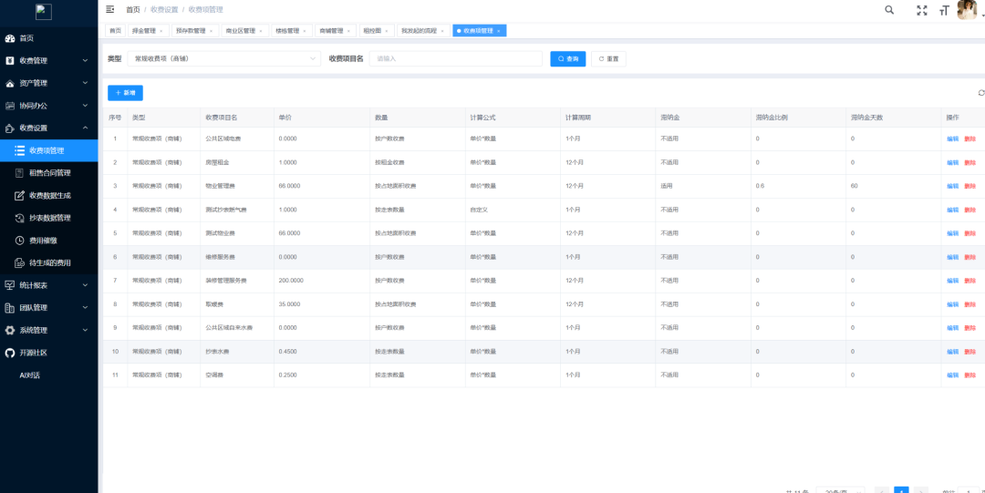The width and height of the screenshot is (985, 493).
Task: Close the 我发起的流程 tab with its x
Action: (441, 31)
